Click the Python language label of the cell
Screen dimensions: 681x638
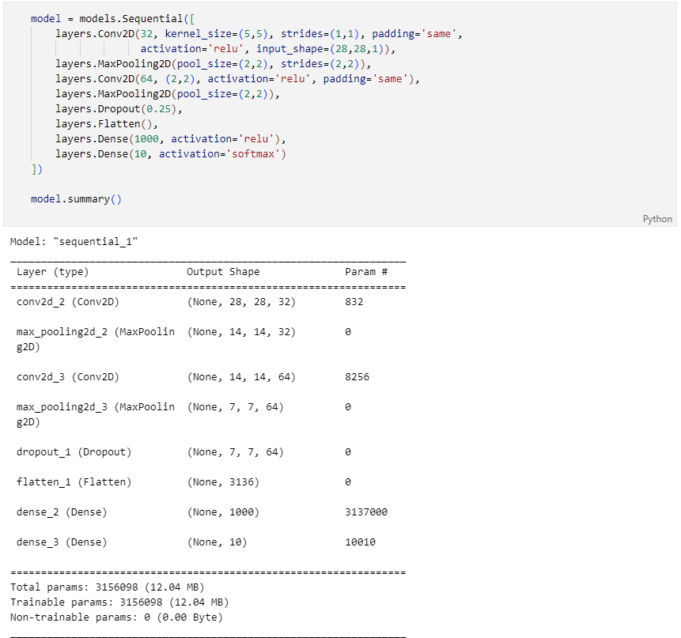point(657,219)
